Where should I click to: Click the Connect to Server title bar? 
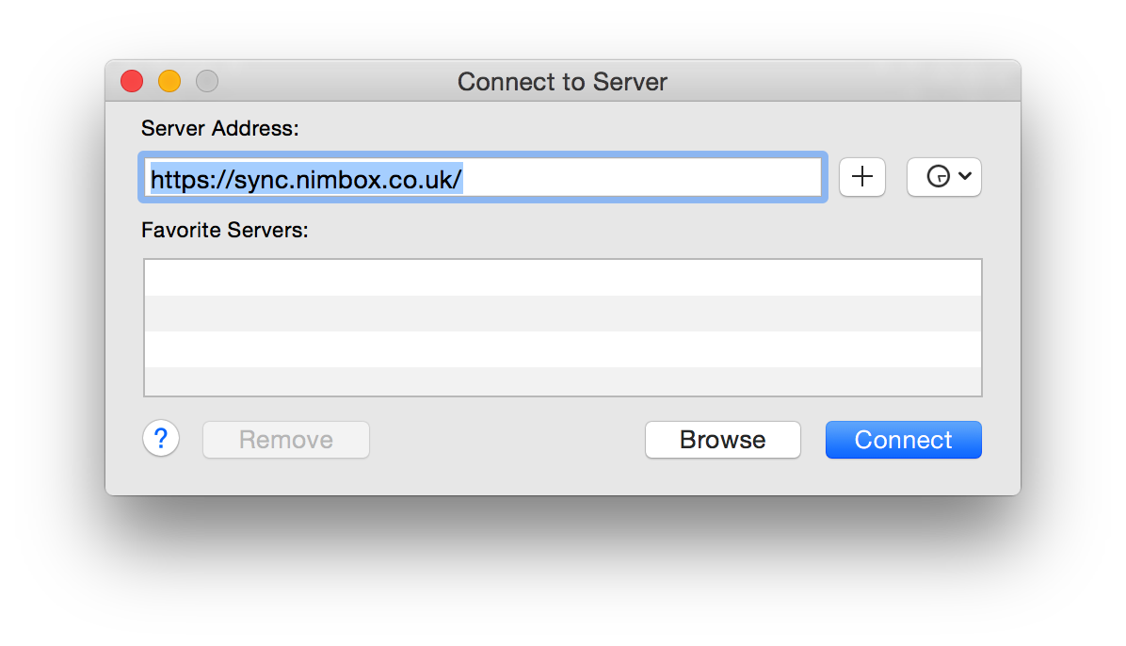561,82
